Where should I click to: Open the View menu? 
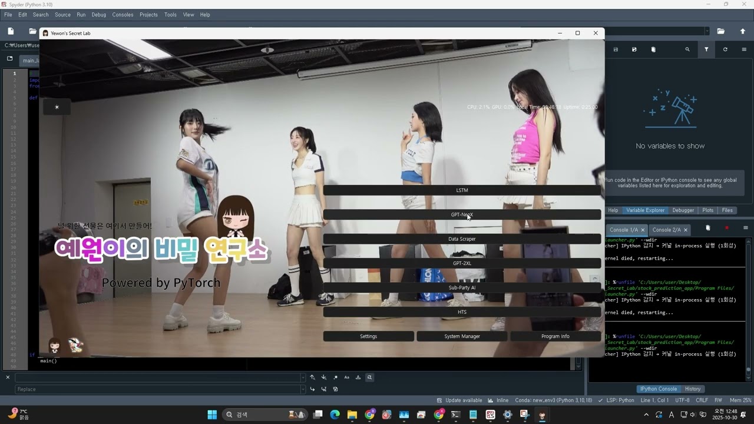188,15
